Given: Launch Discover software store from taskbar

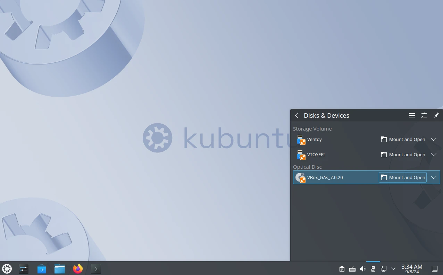Looking at the screenshot, I should coord(42,268).
